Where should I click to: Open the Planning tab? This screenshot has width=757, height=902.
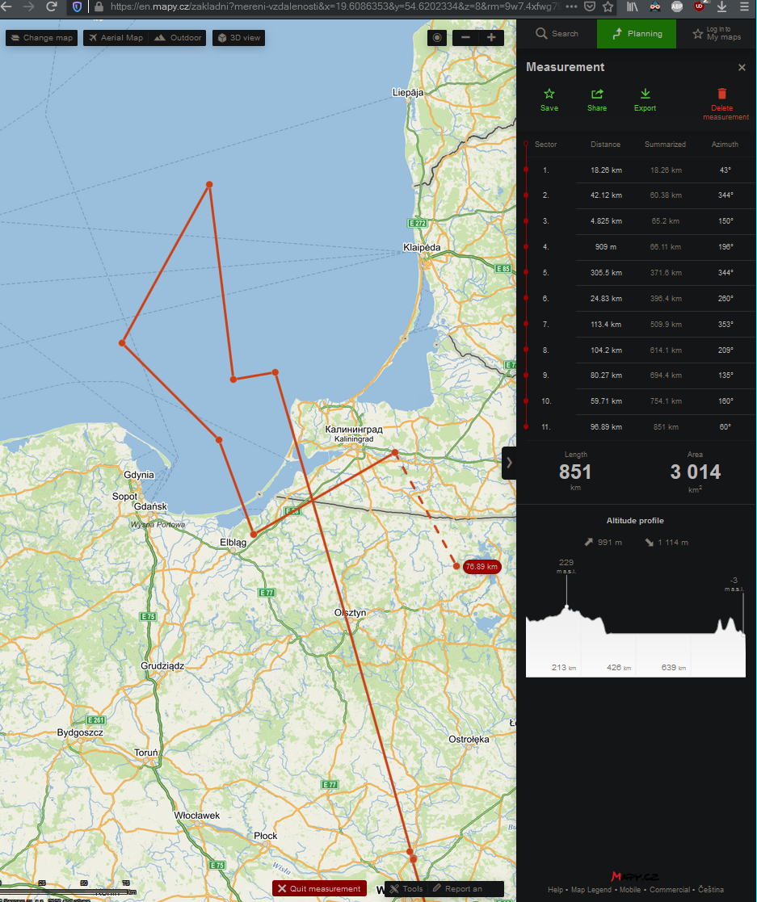[x=637, y=34]
